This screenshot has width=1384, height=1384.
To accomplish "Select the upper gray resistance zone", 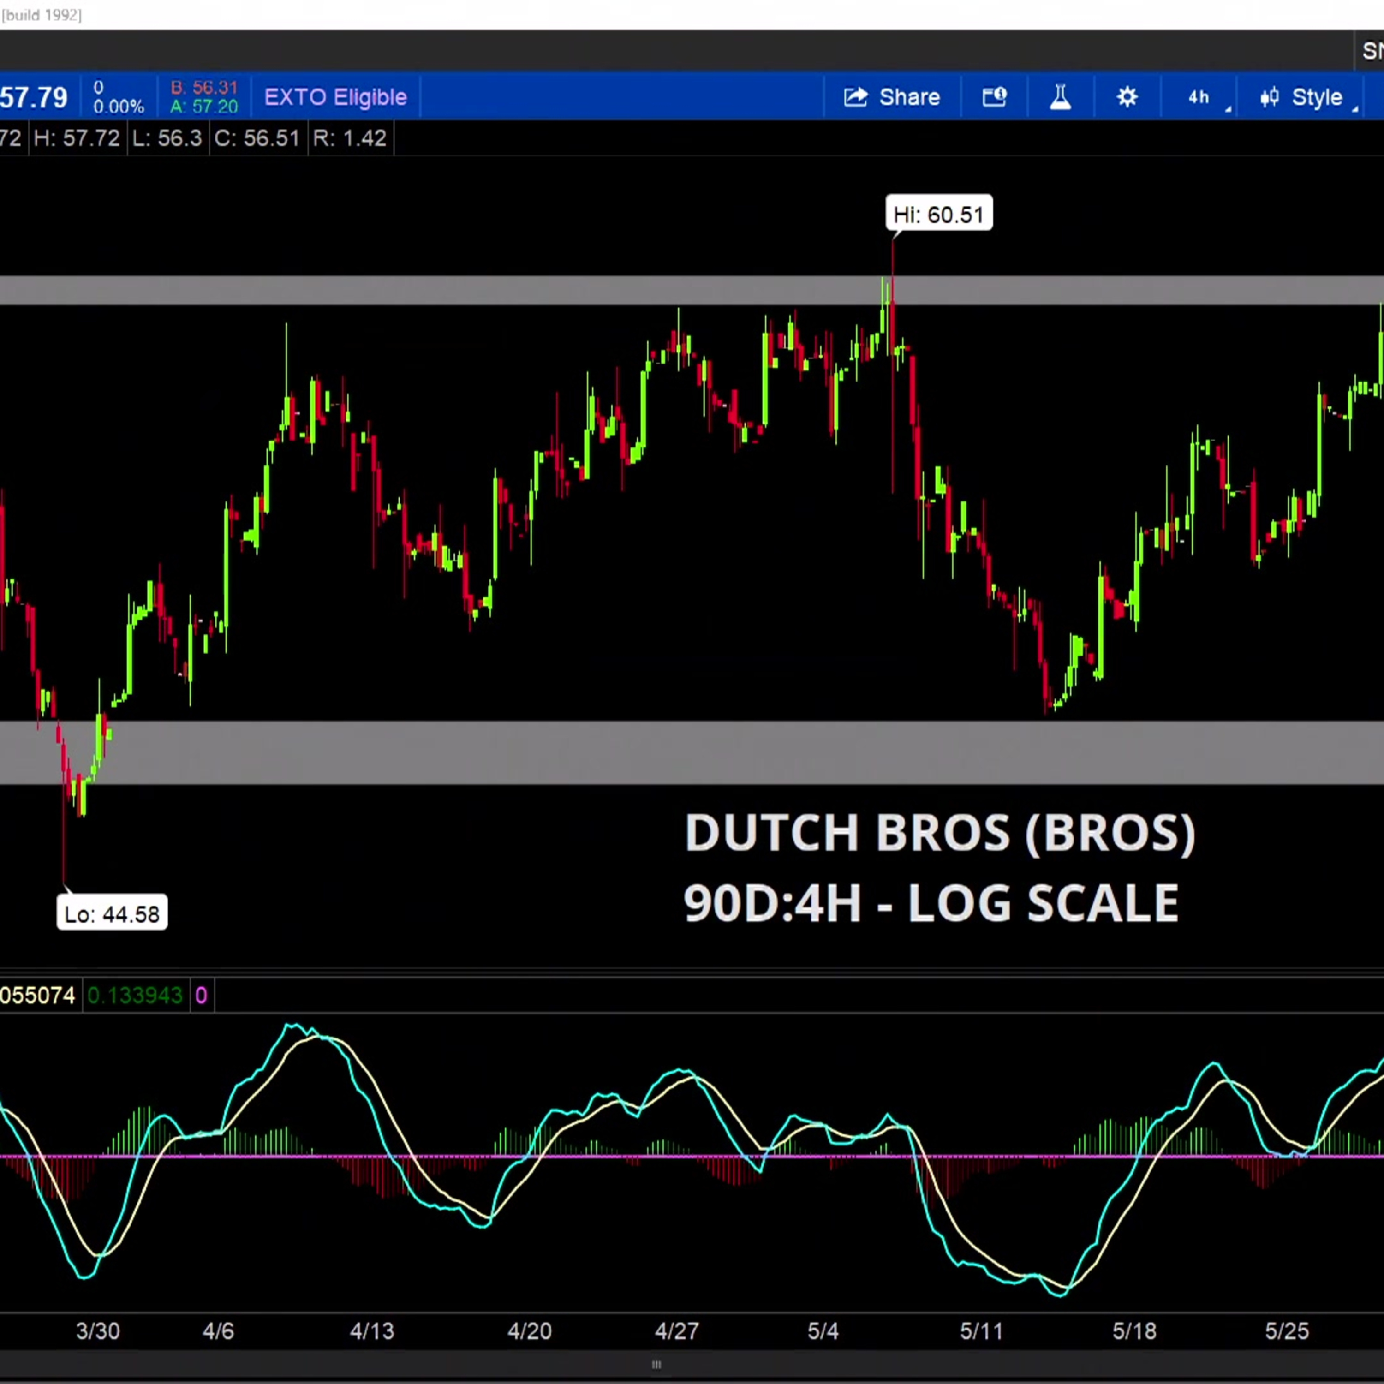I will coord(692,291).
